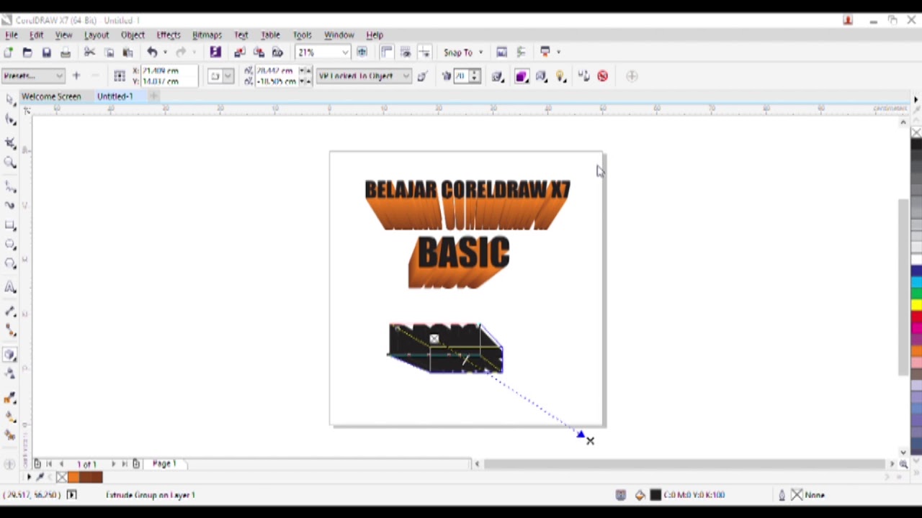The width and height of the screenshot is (922, 518).
Task: Click the new document tab plus button
Action: point(153,96)
